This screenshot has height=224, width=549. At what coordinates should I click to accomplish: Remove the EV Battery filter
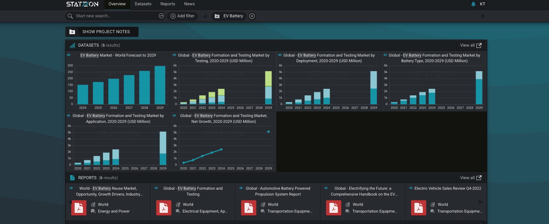[252, 16]
